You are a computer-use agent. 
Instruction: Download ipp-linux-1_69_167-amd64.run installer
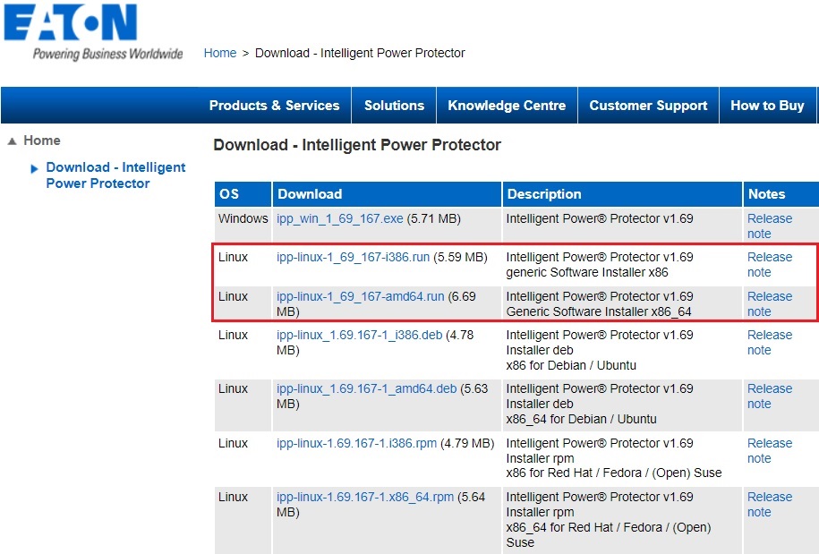pyautogui.click(x=360, y=296)
